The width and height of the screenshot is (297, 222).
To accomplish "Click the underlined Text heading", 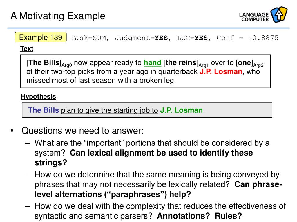I will coord(27,49).
